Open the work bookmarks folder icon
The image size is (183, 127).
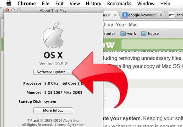(x=123, y=33)
